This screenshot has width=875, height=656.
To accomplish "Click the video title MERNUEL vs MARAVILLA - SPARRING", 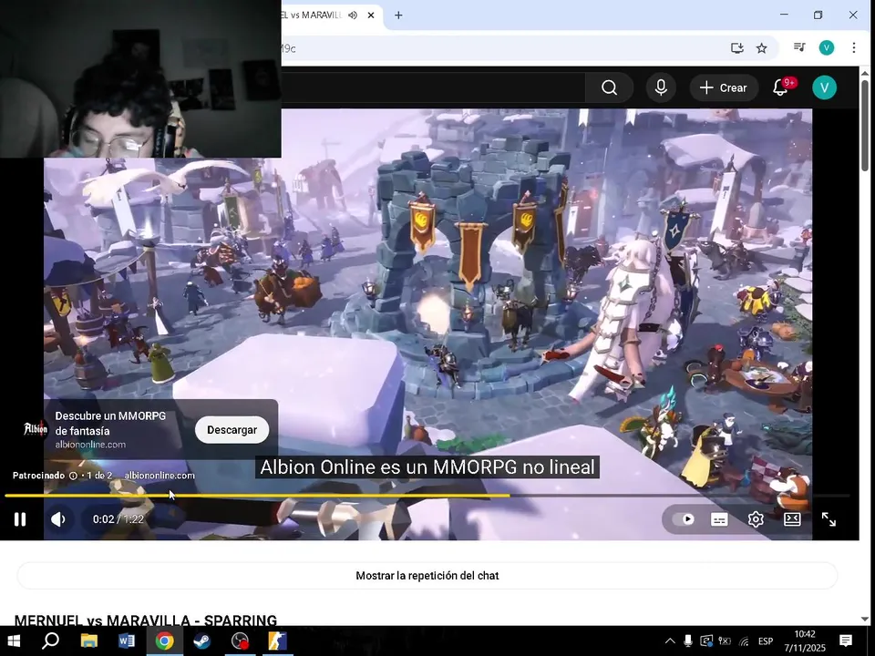I will click(146, 620).
